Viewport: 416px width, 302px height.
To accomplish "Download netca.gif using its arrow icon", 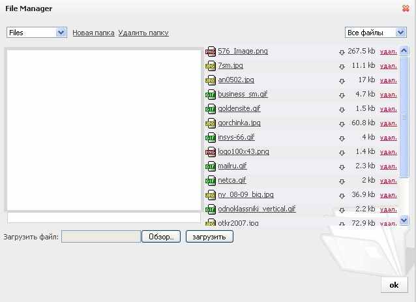I will tap(342, 181).
